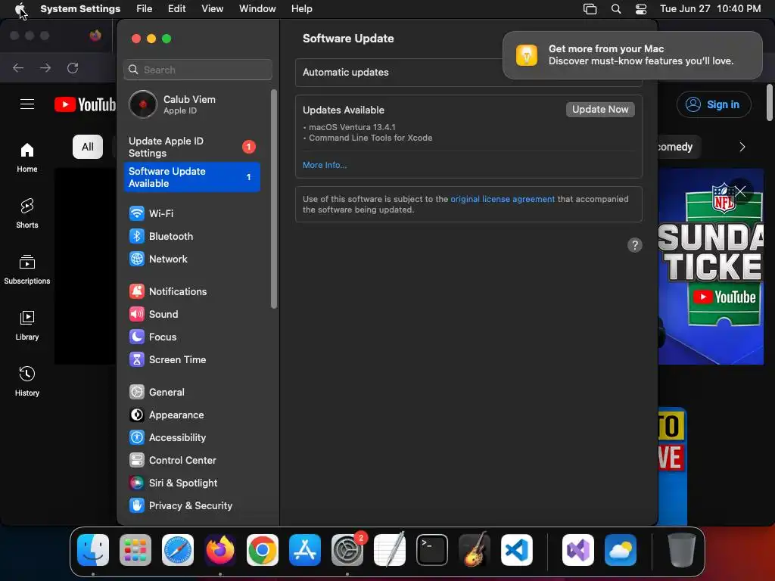Open the File menu
775x581 pixels.
pos(145,9)
